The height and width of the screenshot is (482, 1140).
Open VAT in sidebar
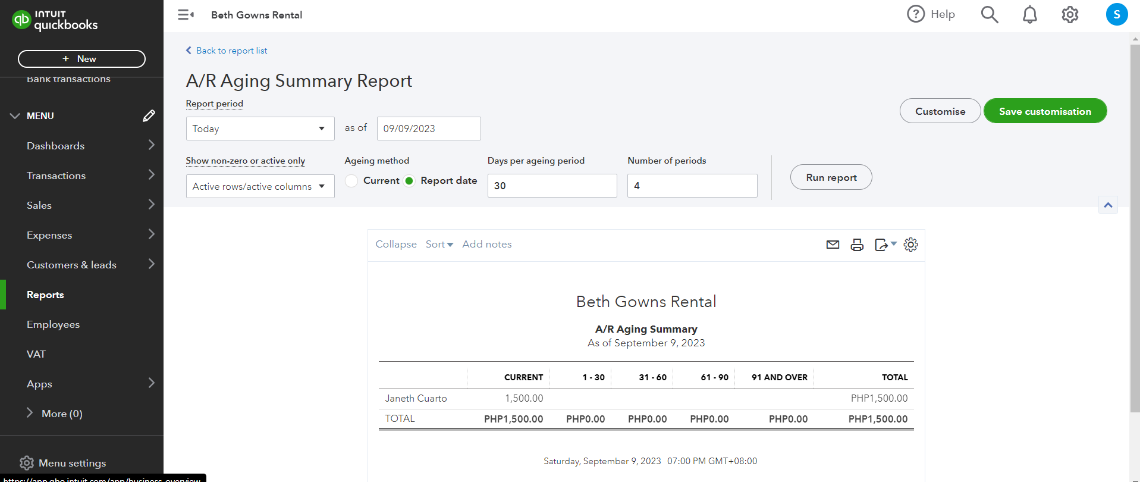(x=36, y=354)
